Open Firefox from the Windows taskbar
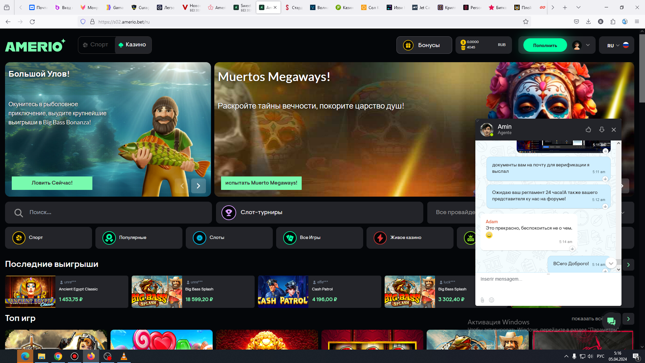The height and width of the screenshot is (363, 645). coord(91,356)
